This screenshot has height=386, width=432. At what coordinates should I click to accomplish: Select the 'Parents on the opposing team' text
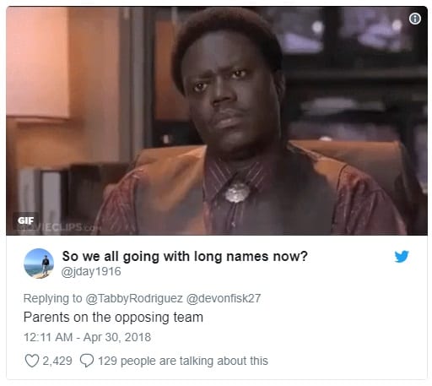113,318
